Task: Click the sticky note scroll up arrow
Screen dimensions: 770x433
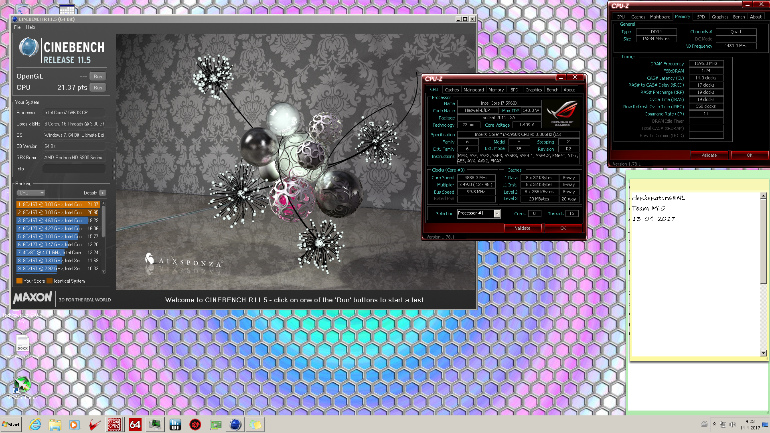Action: (763, 196)
